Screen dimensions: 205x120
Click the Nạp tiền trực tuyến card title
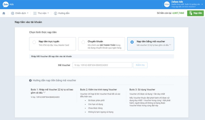click(49, 41)
